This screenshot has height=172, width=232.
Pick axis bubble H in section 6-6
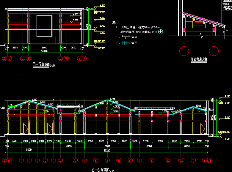pos(119,160)
